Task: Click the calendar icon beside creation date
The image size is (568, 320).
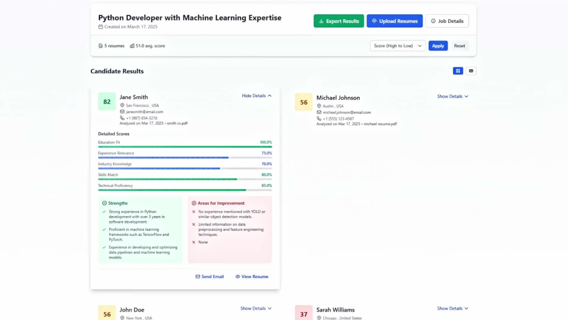Action: 101,27
